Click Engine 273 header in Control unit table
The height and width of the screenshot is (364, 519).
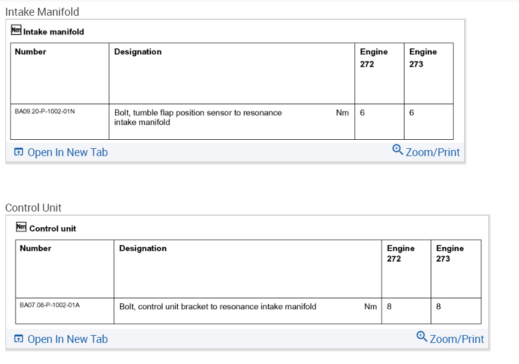(450, 253)
